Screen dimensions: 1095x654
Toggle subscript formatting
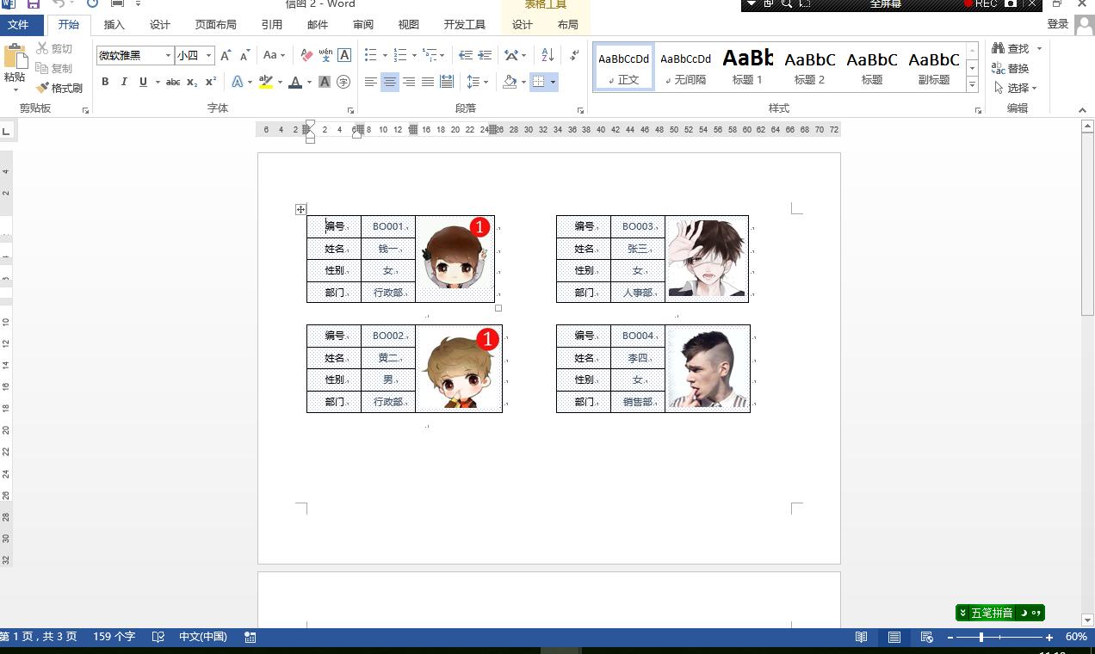pos(192,82)
